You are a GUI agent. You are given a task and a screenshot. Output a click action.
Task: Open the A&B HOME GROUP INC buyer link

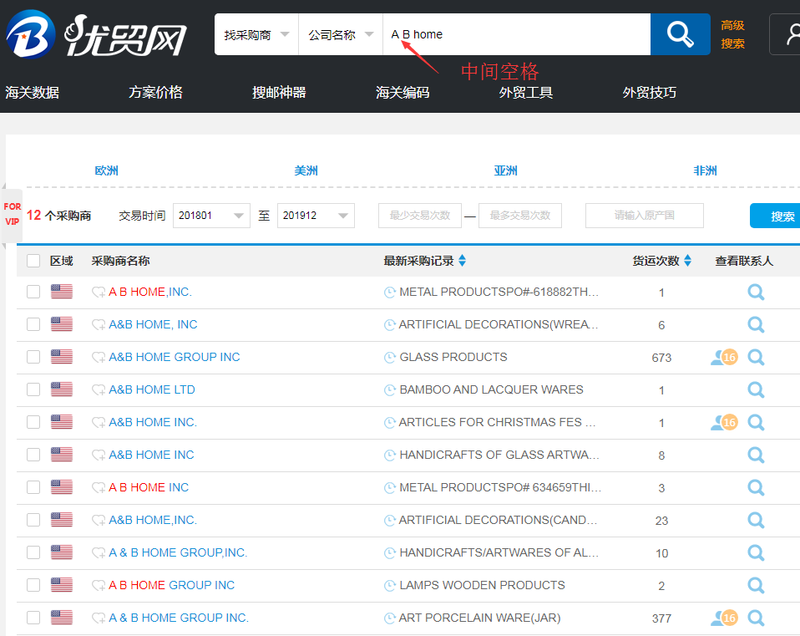point(175,357)
